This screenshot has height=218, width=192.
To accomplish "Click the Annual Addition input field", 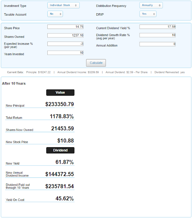I will [x=157, y=44].
